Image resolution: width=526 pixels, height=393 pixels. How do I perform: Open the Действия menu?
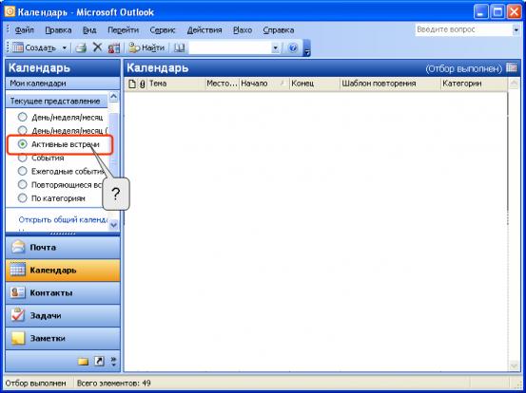point(205,30)
